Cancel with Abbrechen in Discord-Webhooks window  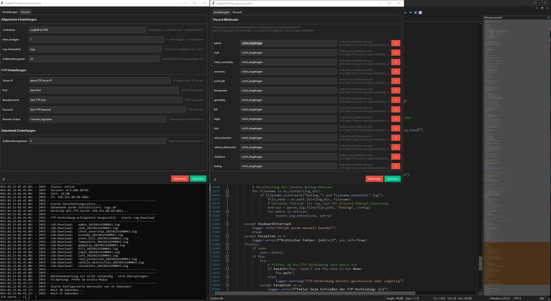click(x=375, y=179)
